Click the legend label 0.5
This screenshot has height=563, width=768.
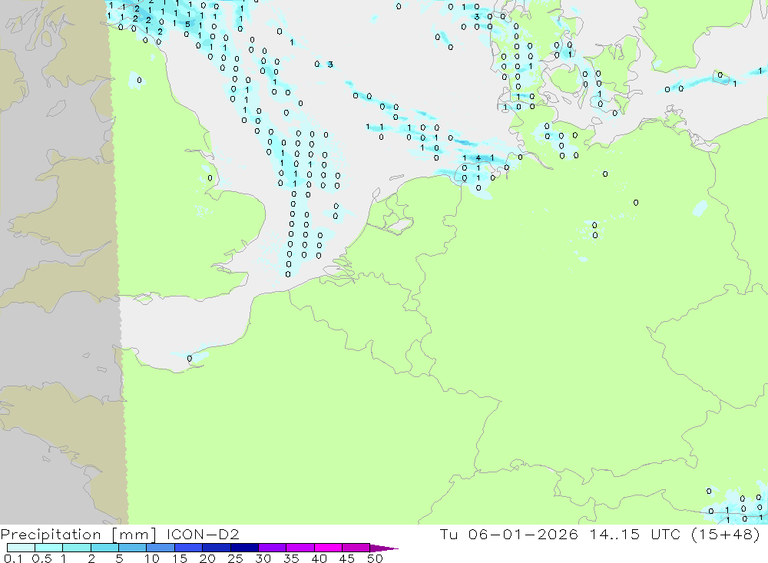[41, 558]
